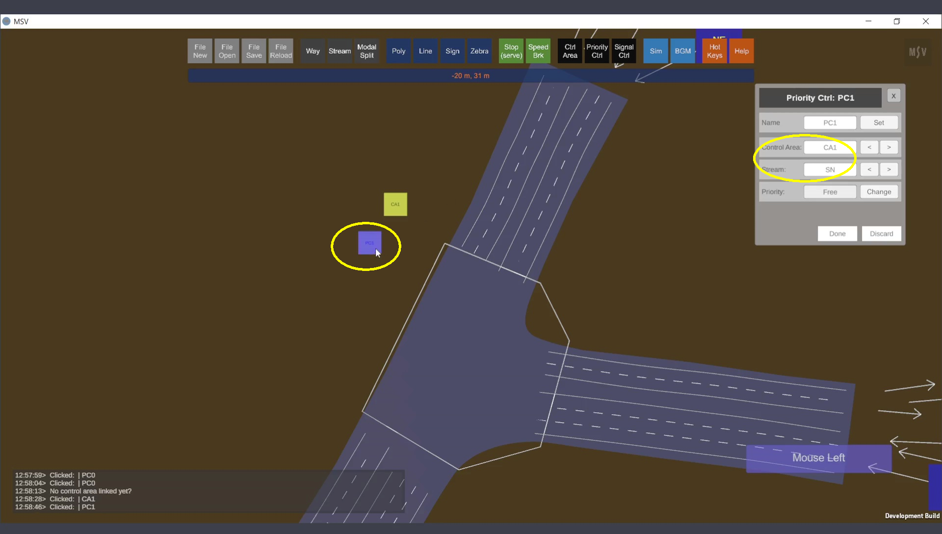
Task: Click the yellow CA1 control area marker
Action: click(x=395, y=204)
